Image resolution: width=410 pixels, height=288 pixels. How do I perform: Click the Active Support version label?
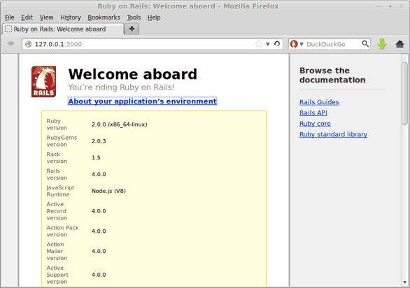57,275
